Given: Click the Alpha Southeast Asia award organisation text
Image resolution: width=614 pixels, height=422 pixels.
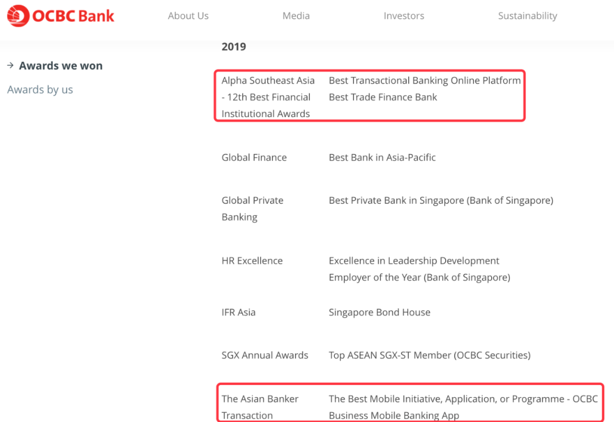Looking at the screenshot, I should (x=268, y=97).
